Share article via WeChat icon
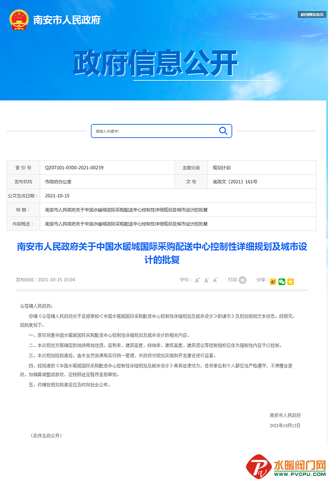The width and height of the screenshot is (328, 481). [x=282, y=282]
